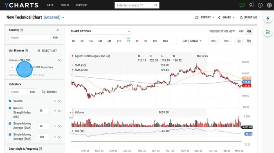Turn Presentation View ON
This screenshot has width=274, height=153.
(249, 32)
